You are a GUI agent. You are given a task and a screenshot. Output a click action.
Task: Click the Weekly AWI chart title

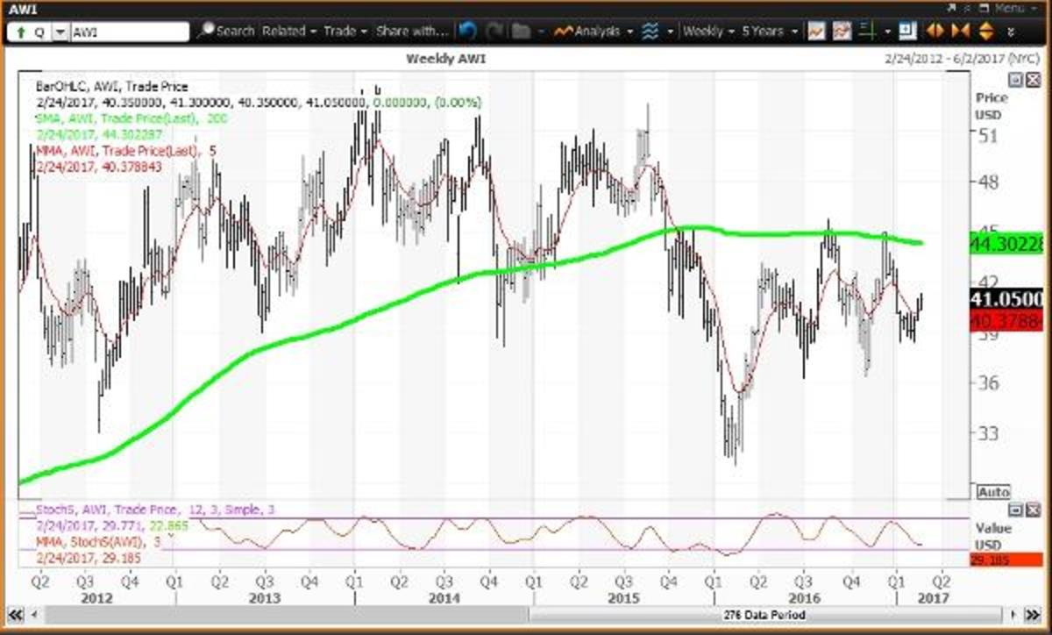[x=445, y=58]
